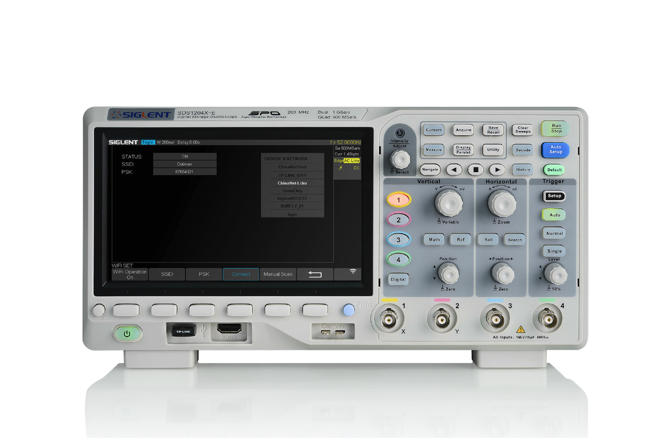Select the Manual Scan softkey menu item

pos(278,274)
